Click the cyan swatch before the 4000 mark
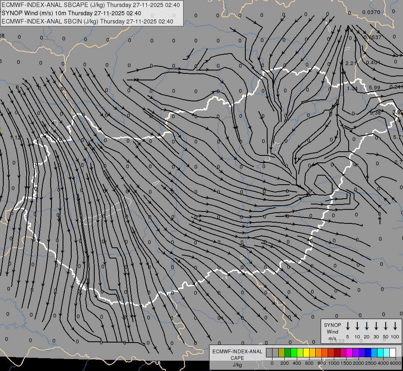 pyautogui.click(x=381, y=352)
